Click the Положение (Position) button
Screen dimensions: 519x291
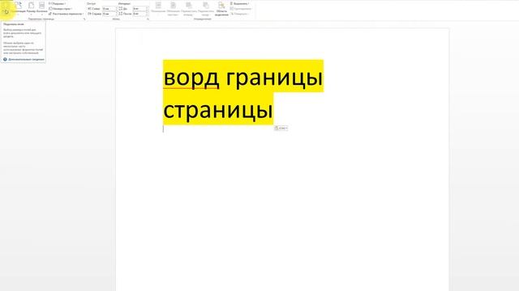(158, 9)
